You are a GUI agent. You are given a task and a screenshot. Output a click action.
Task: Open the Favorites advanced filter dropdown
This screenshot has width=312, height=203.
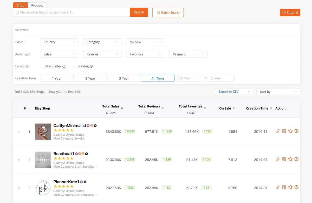(x=145, y=54)
